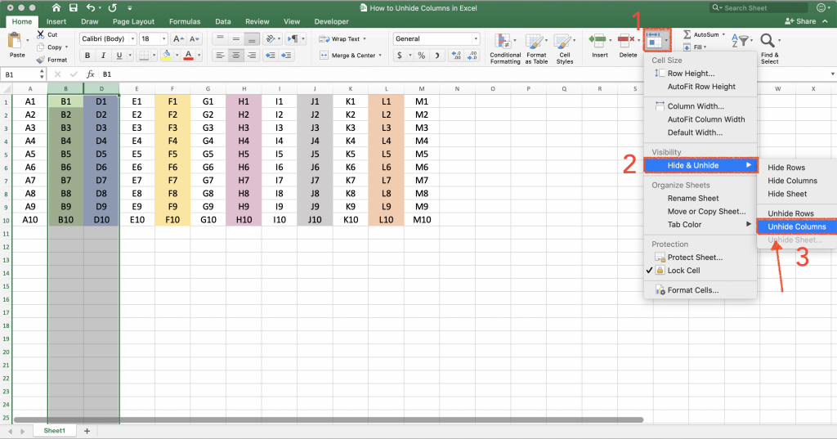
Task: Select Hide Columns in submenu
Action: tap(792, 181)
